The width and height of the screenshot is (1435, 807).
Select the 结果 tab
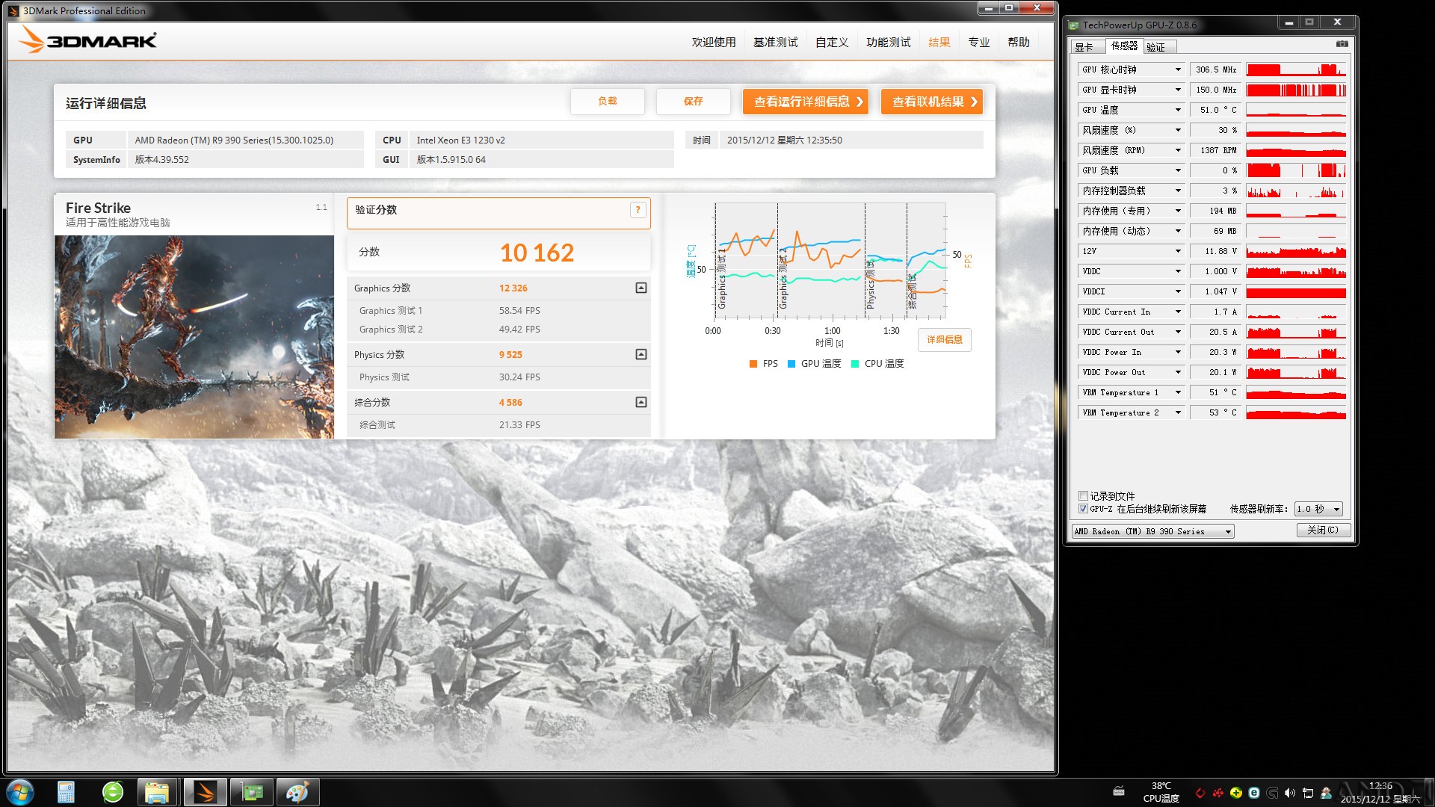pyautogui.click(x=939, y=43)
